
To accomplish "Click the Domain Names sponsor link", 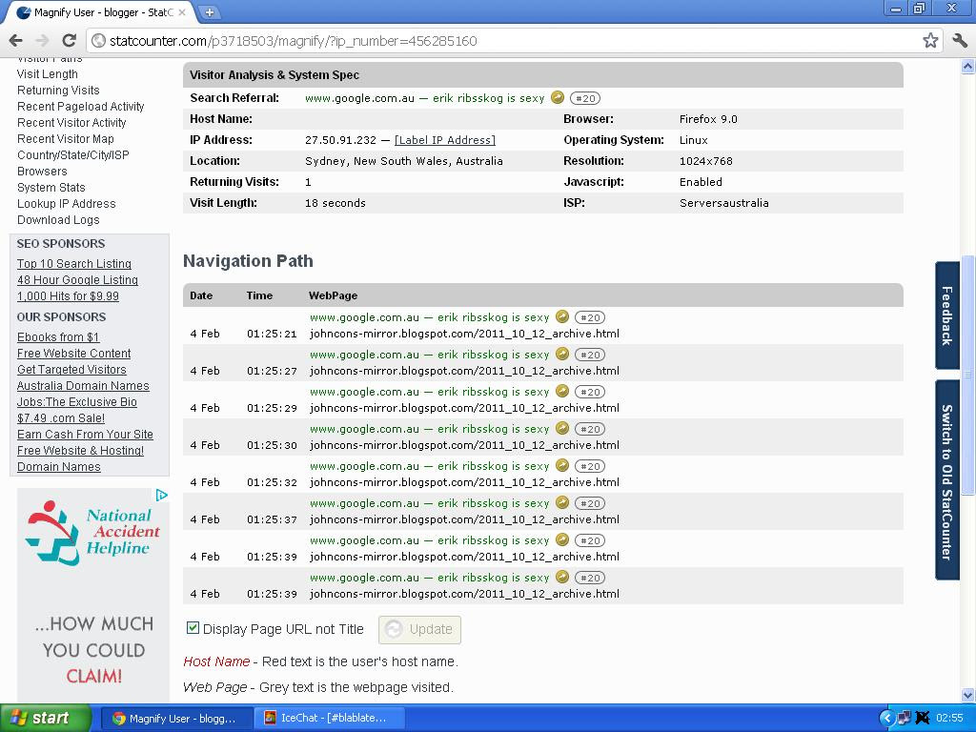I will (58, 467).
